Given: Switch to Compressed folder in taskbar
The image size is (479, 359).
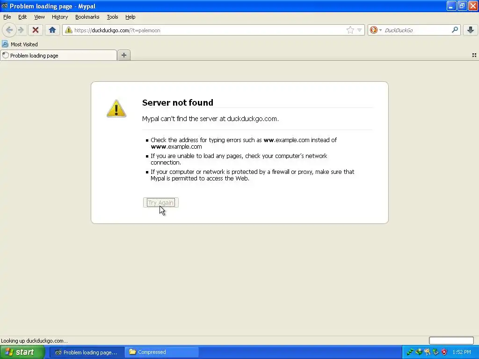Looking at the screenshot, I should [162, 352].
